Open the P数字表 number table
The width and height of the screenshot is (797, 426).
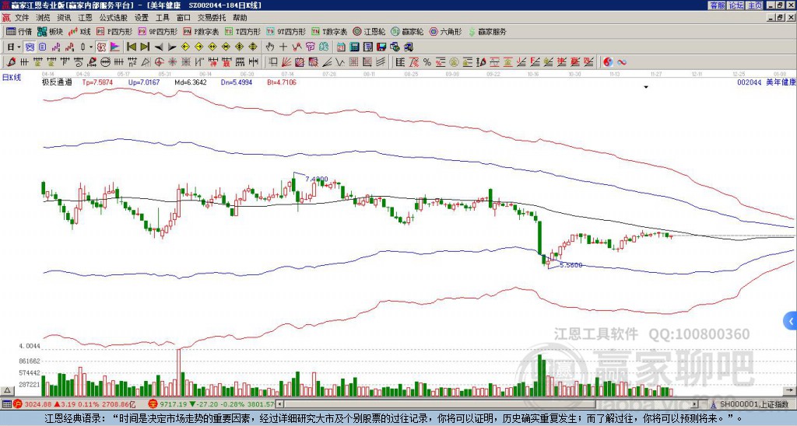(x=201, y=31)
